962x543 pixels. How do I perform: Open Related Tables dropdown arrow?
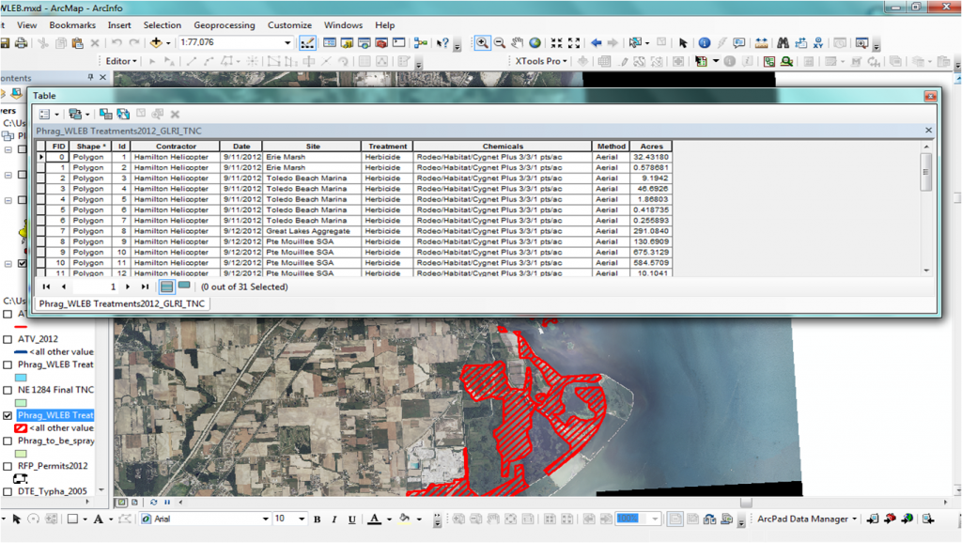tap(87, 114)
